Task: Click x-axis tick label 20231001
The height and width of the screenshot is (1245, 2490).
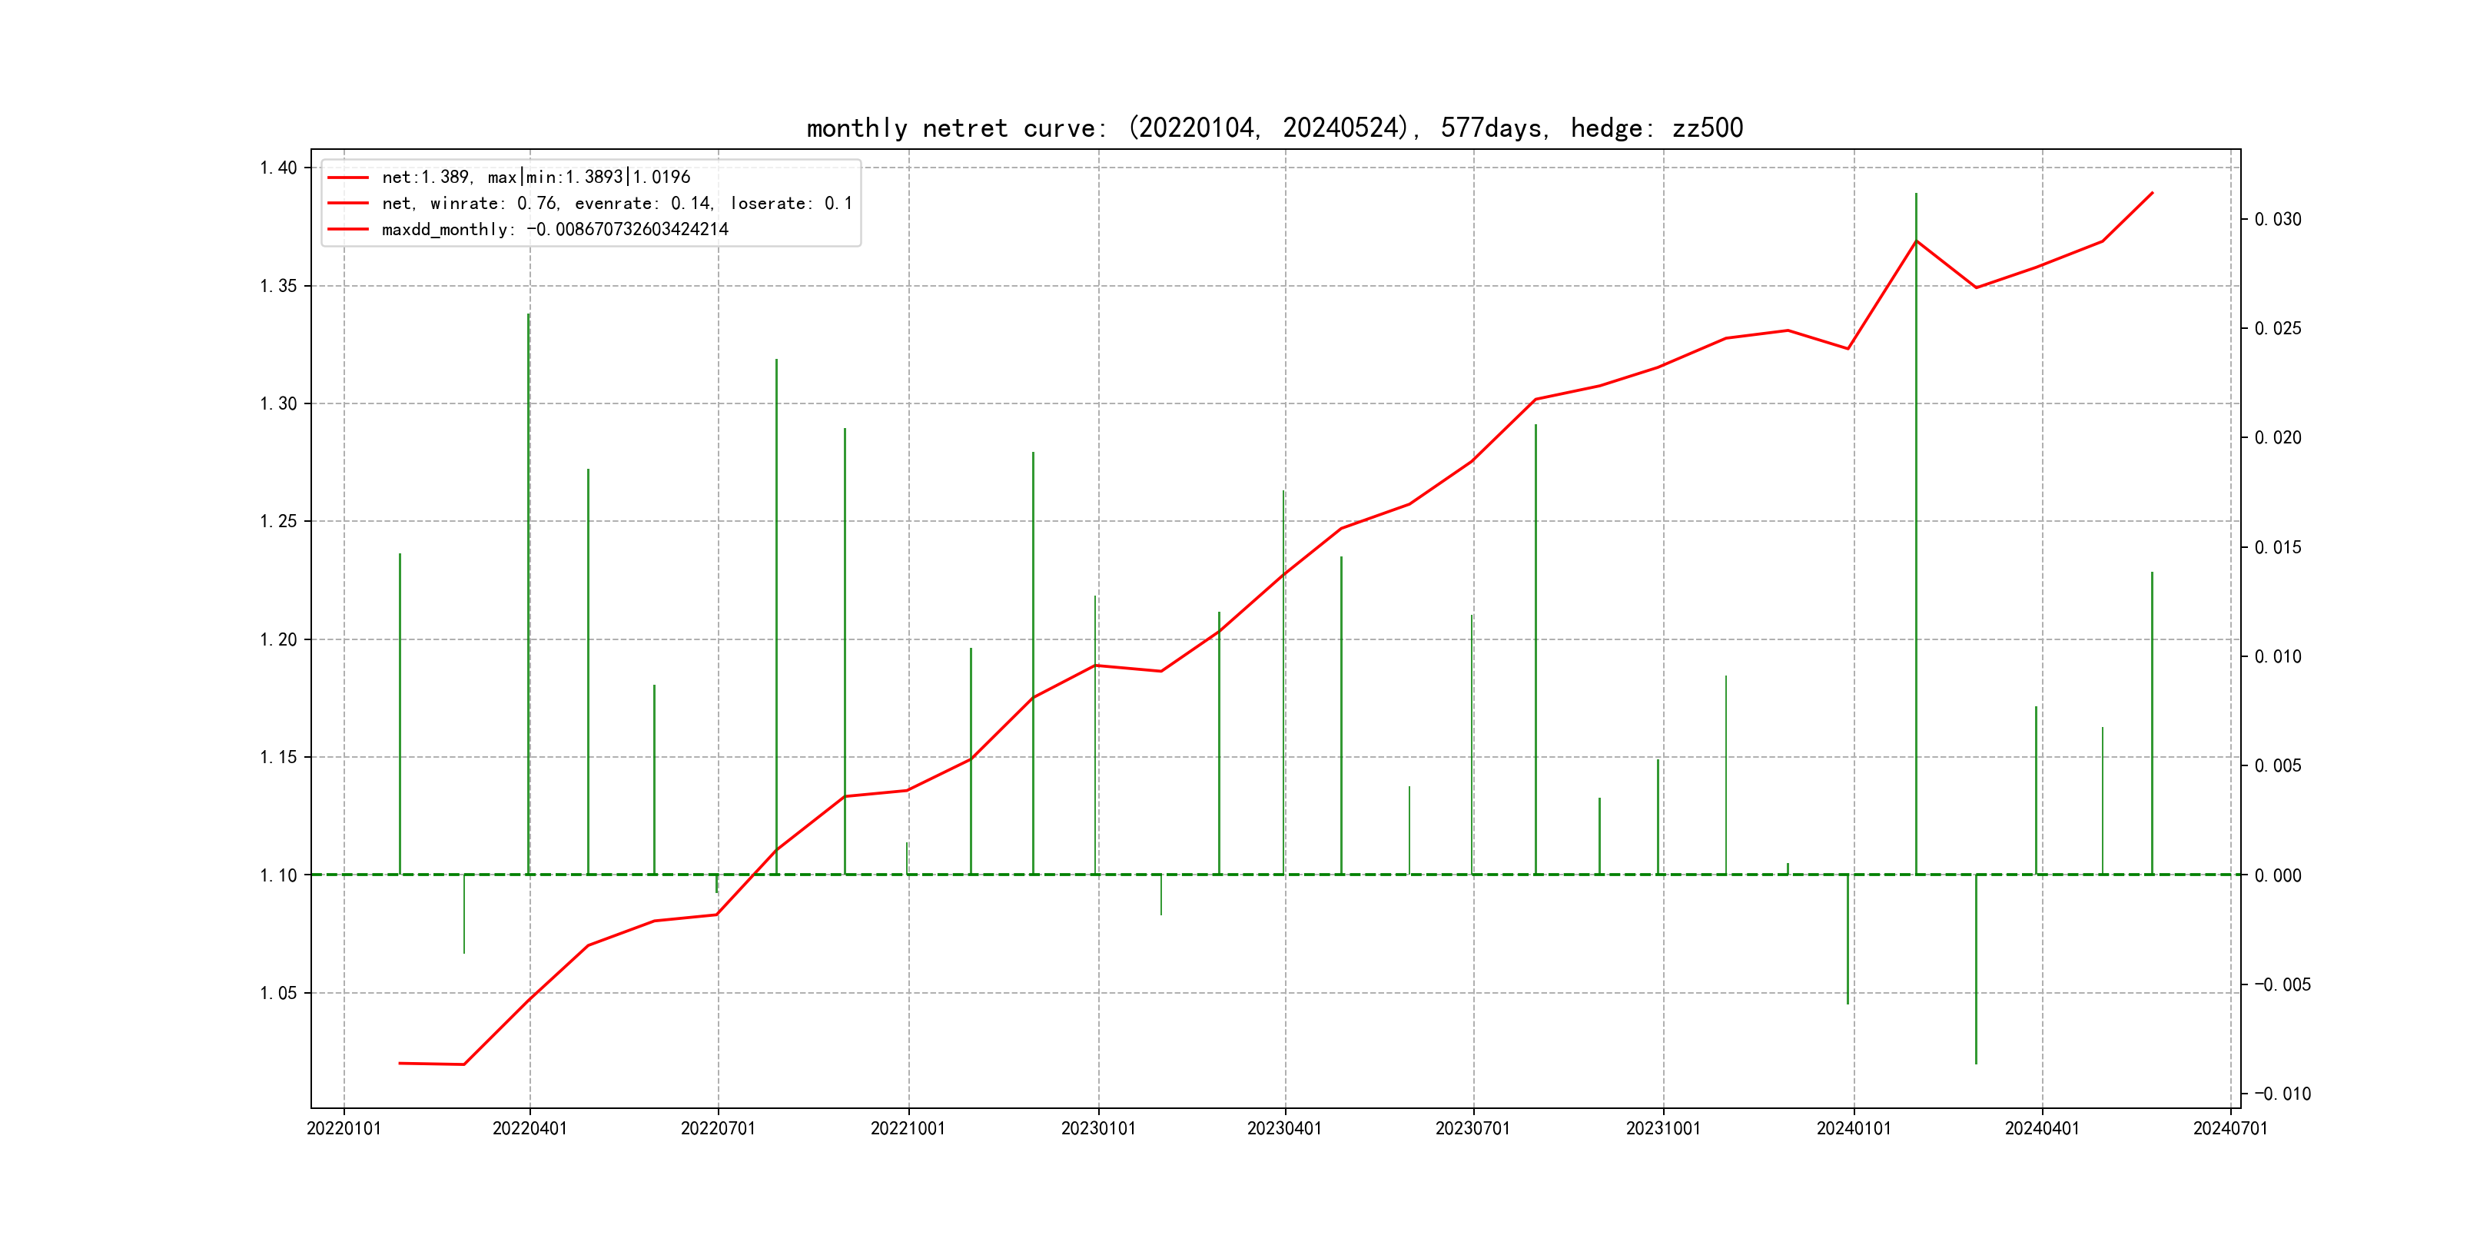Action: pyautogui.click(x=1662, y=1128)
